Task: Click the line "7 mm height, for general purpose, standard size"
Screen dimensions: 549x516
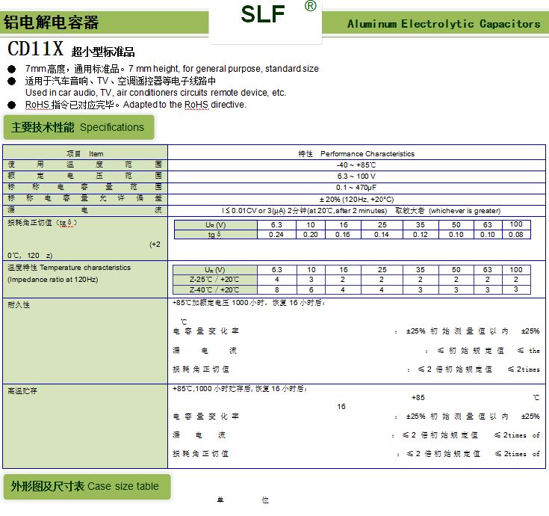Action: tap(223, 69)
